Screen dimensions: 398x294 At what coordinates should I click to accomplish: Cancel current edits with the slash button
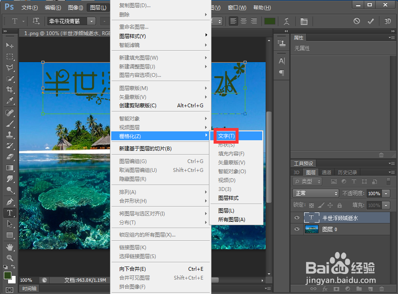[357, 21]
